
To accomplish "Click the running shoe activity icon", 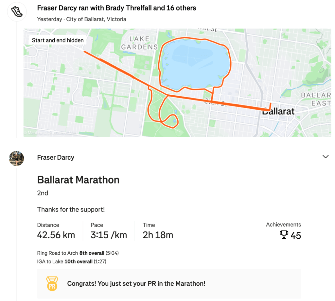I will pos(16,12).
